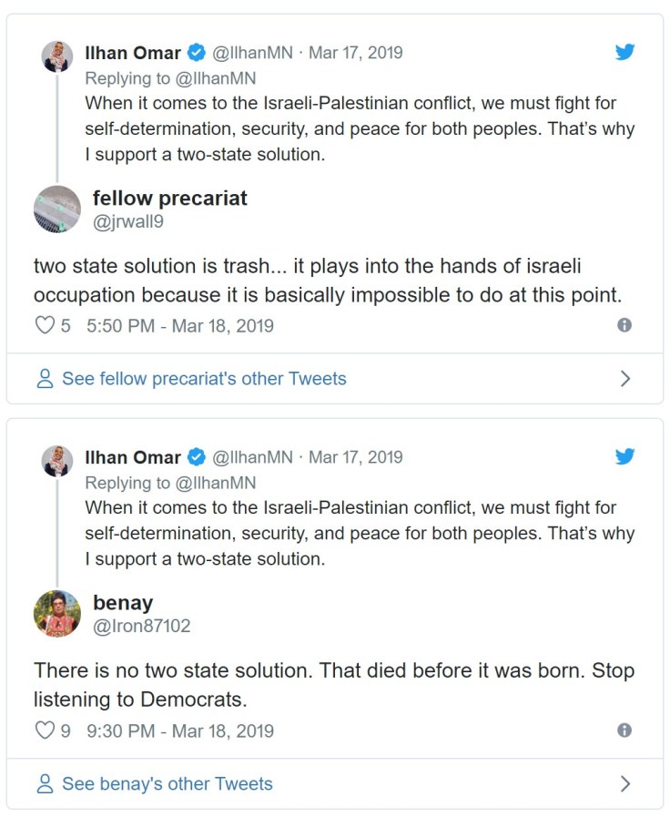Visit the @Iron87102 profile handle
The image size is (670, 817).
pos(141,626)
